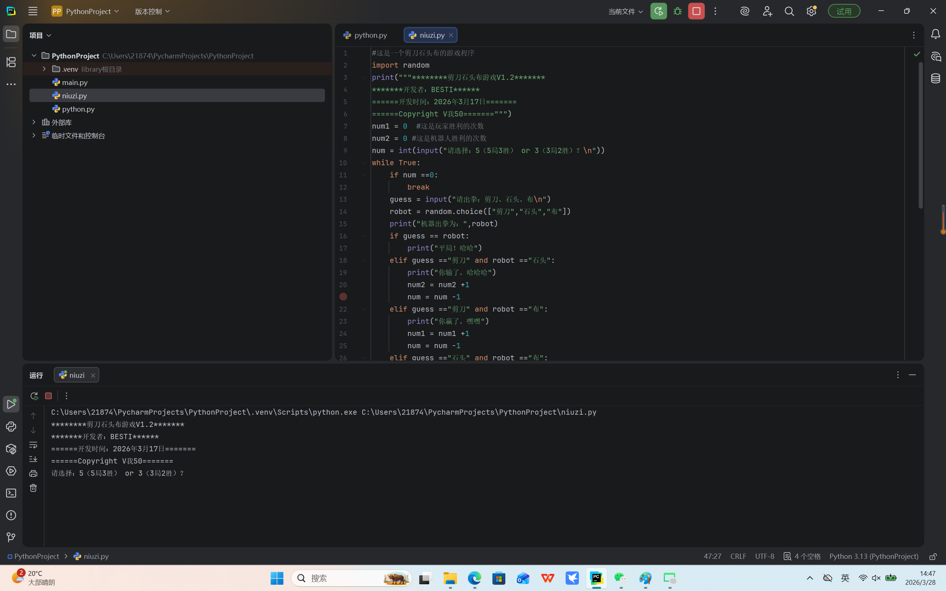Remove the breakpoint on line 21
The width and height of the screenshot is (946, 591).
tap(343, 297)
